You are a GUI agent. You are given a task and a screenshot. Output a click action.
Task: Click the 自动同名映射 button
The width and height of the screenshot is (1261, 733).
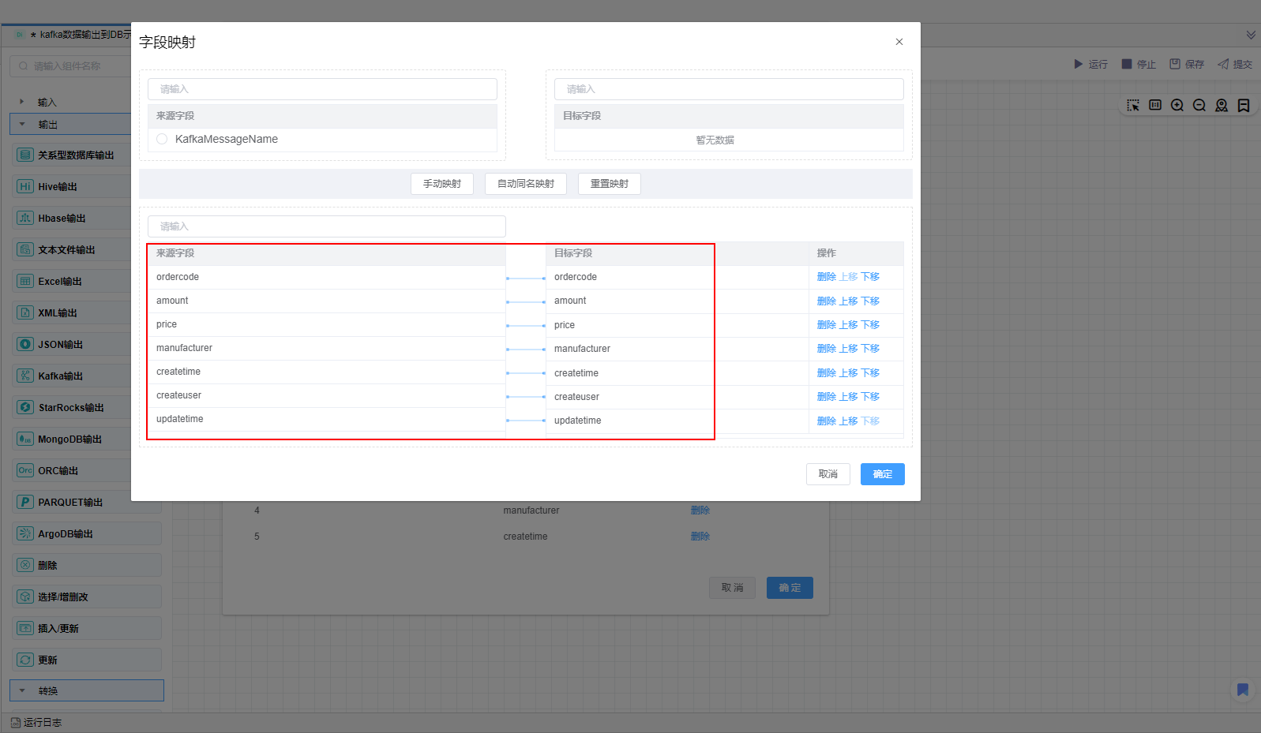[x=526, y=184]
